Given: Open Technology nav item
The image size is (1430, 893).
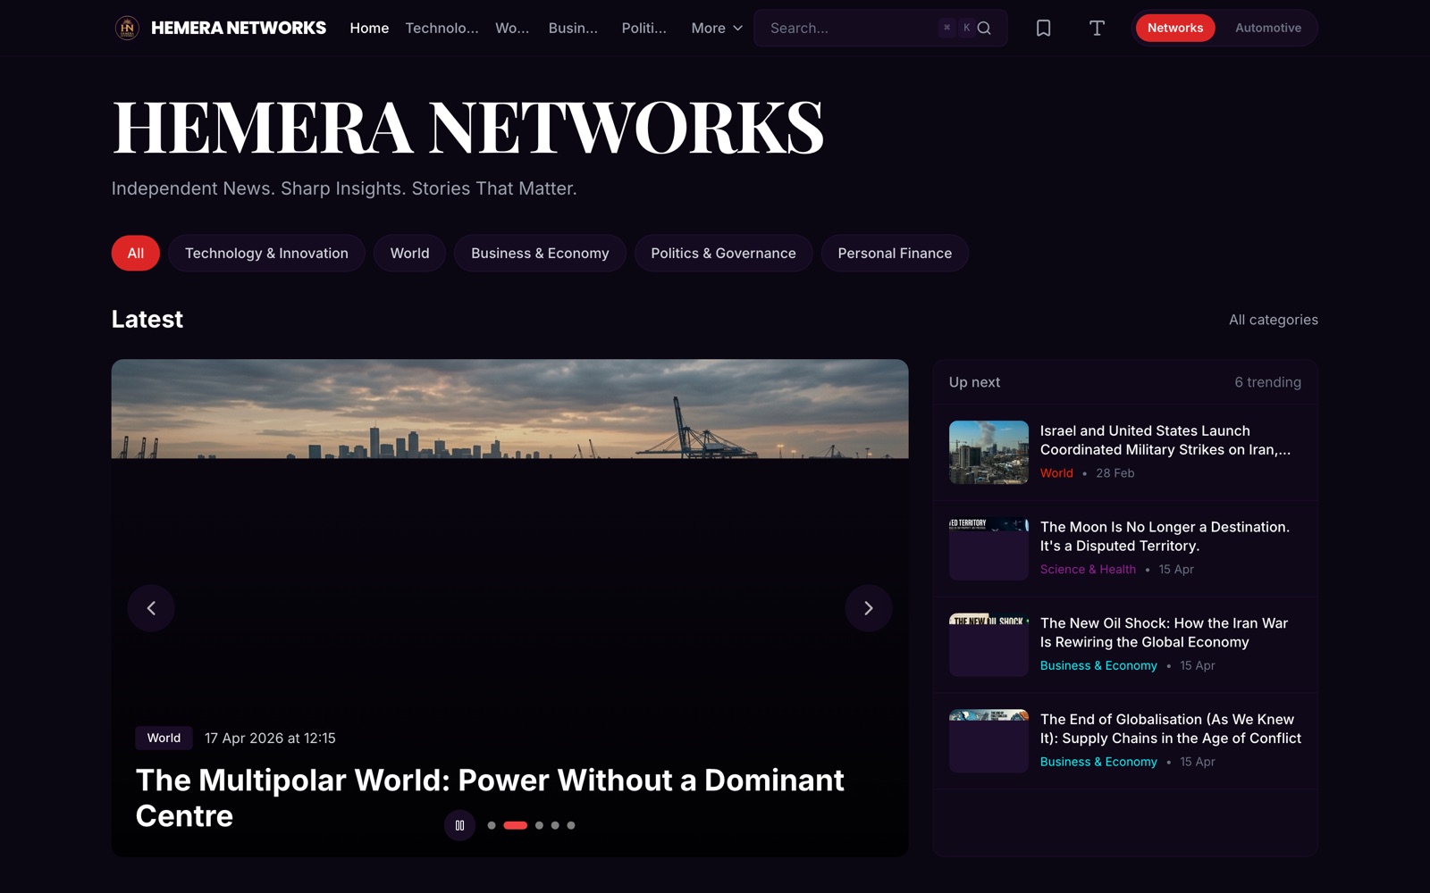Looking at the screenshot, I should click(442, 28).
